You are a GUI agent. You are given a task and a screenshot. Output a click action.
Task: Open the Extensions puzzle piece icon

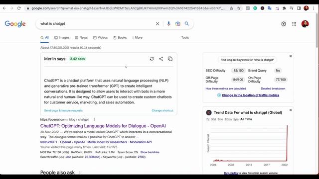coord(284,8)
